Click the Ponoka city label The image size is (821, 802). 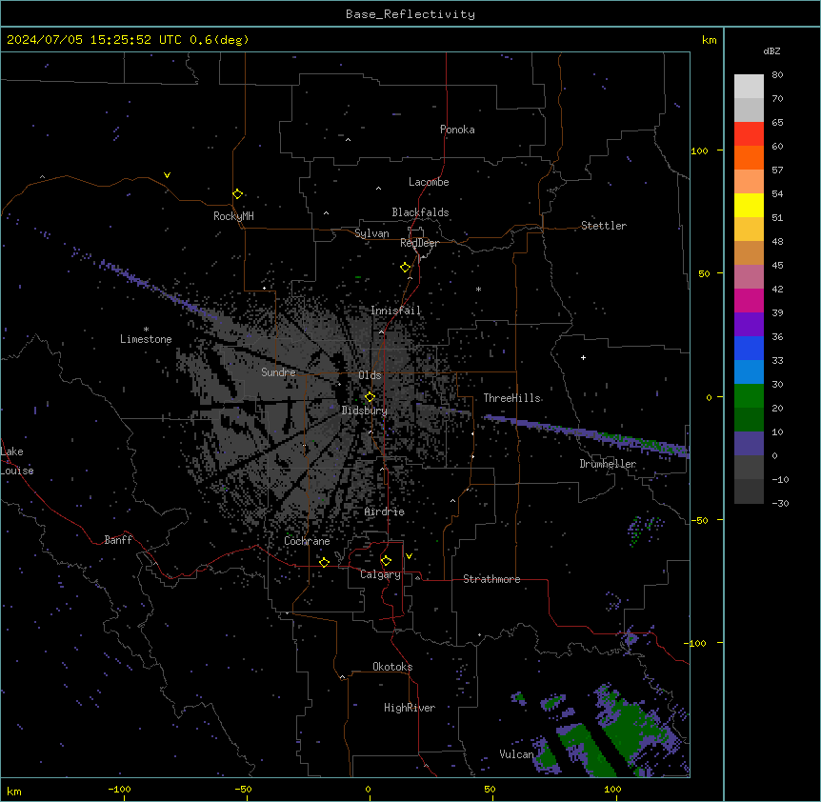(457, 130)
